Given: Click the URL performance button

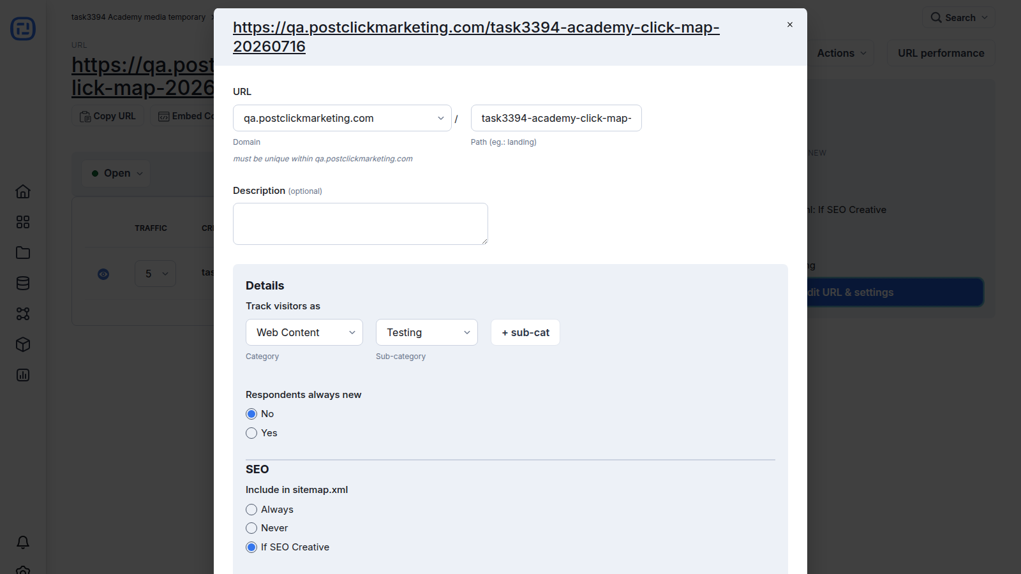Looking at the screenshot, I should [941, 53].
